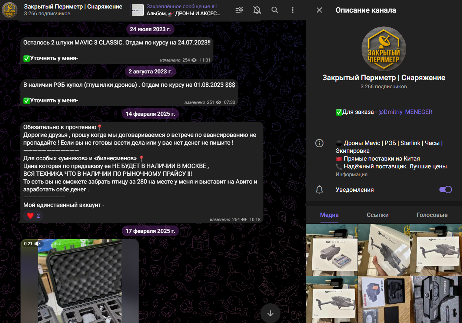The height and width of the screenshot is (323, 462).
Task: Click the 'Мой единственный аккаунт -' line
Action: pos(64,205)
